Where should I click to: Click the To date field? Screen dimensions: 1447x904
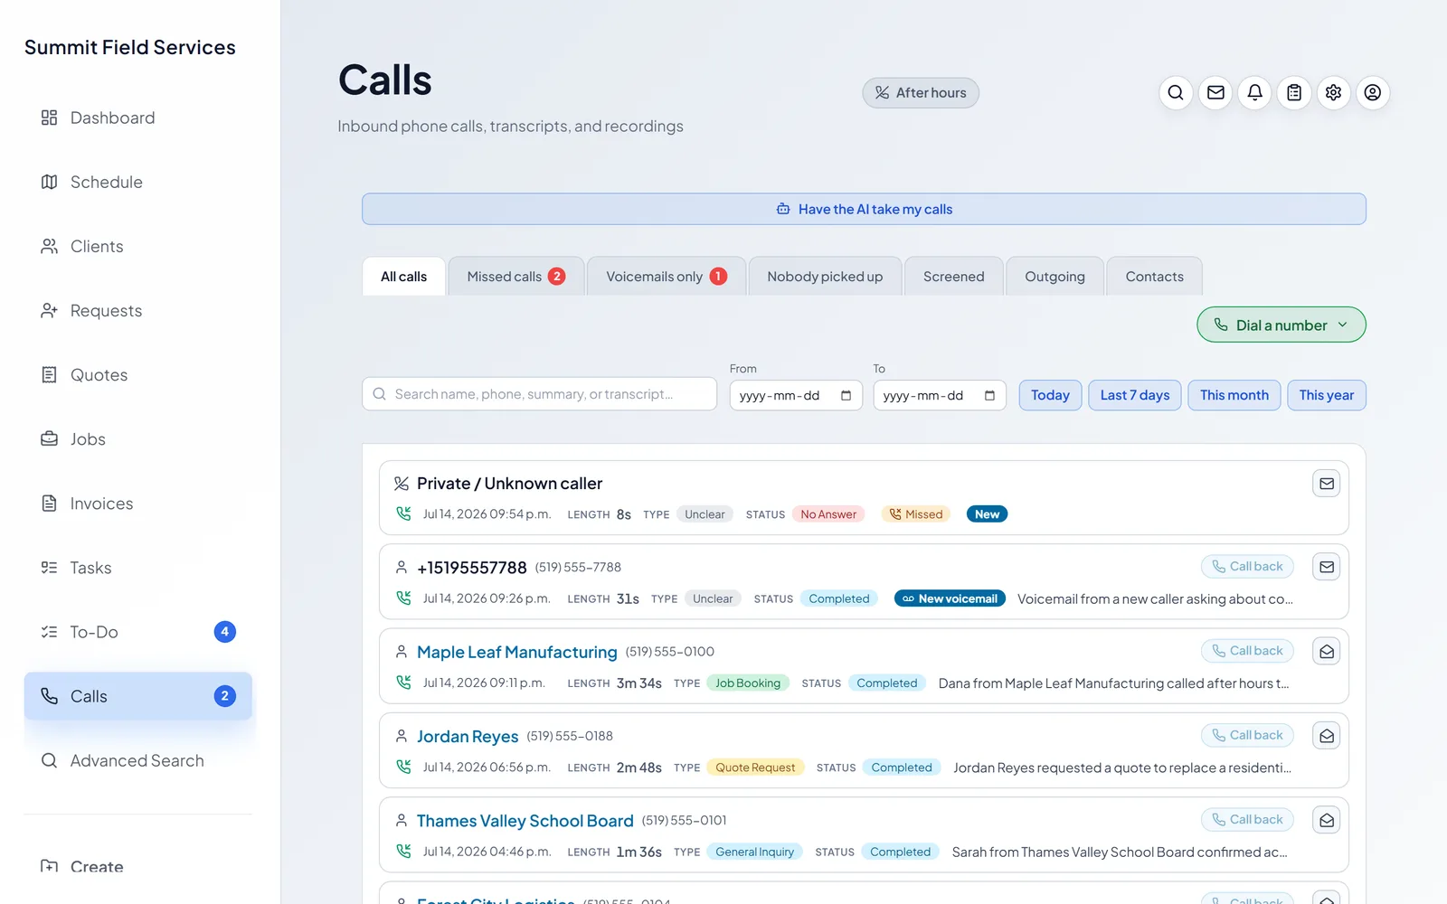click(x=940, y=395)
